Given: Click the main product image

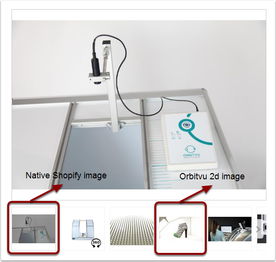Looking at the screenshot, I should (x=139, y=105).
